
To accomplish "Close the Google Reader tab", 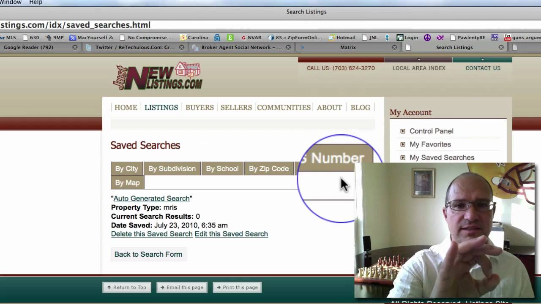I will pyautogui.click(x=75, y=47).
